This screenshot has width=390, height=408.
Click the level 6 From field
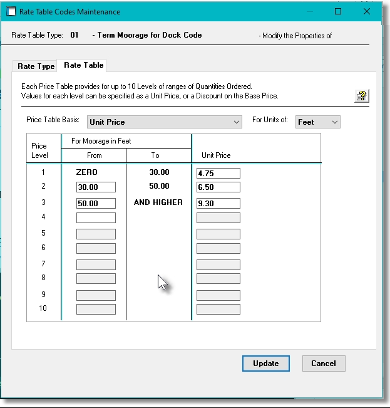click(96, 248)
